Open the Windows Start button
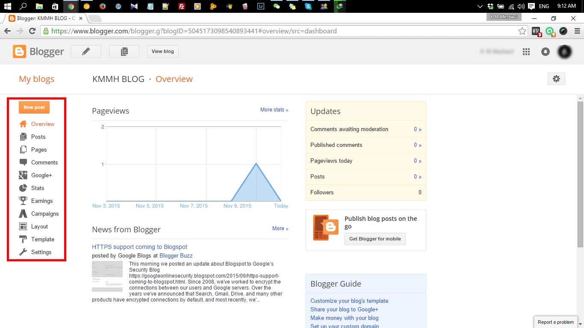 8,6
